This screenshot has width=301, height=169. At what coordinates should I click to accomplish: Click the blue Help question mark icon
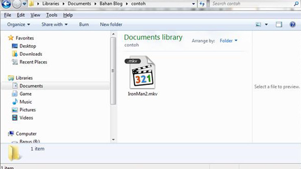(292, 24)
